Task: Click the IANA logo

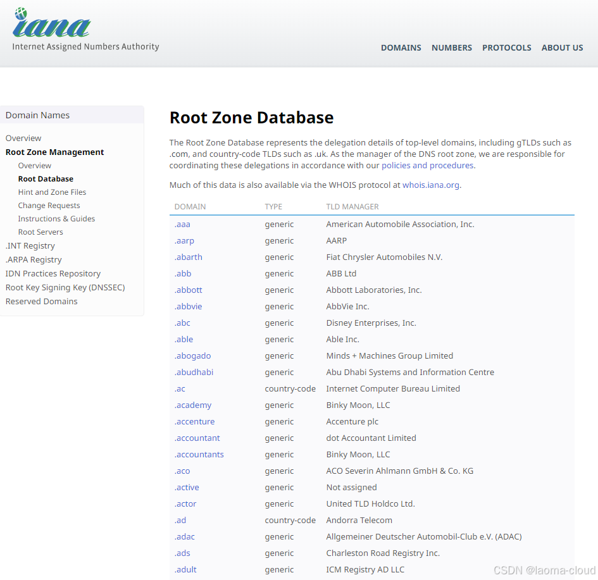Action: [85, 29]
